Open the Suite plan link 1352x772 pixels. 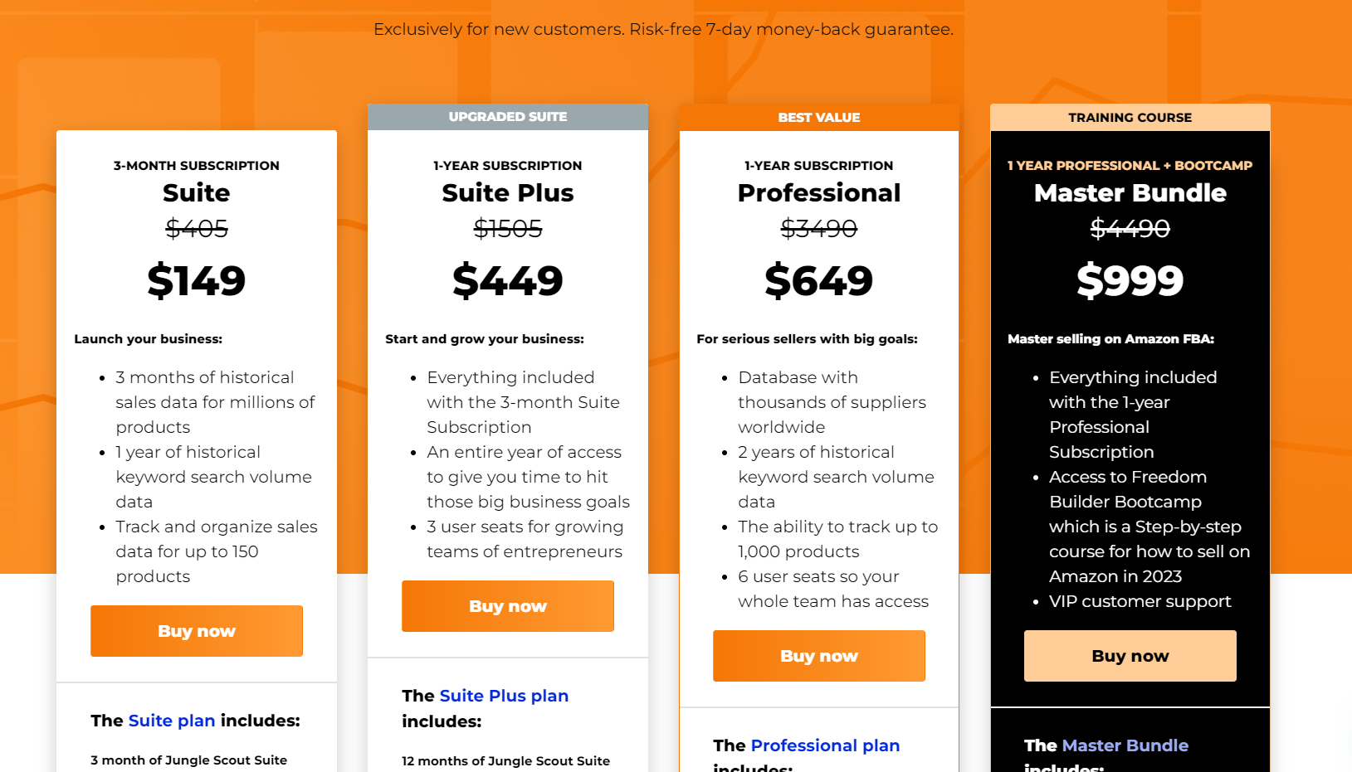[x=172, y=721]
